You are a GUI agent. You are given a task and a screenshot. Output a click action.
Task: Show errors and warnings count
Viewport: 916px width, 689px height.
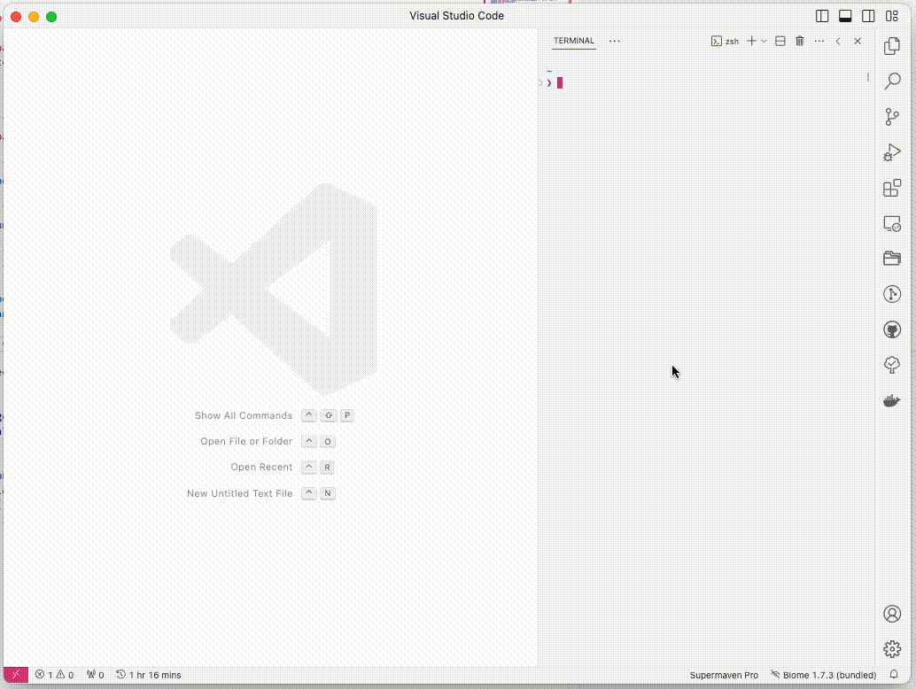(54, 675)
